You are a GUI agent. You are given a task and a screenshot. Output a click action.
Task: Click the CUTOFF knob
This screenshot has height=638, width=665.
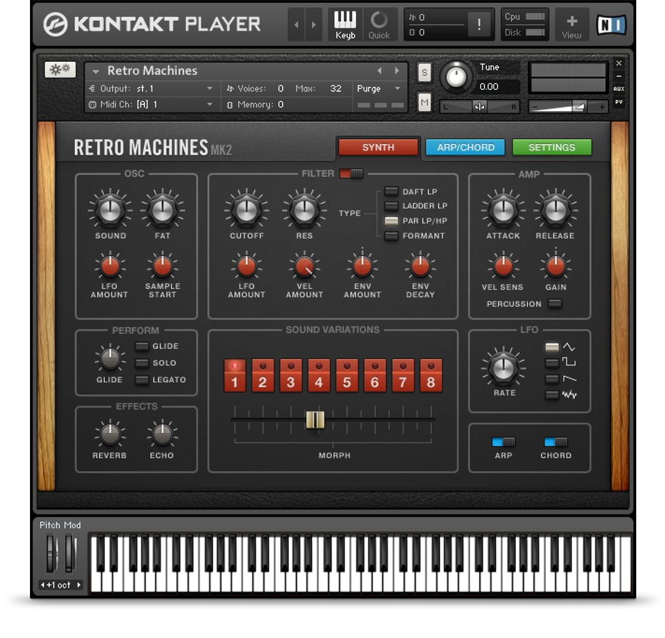pyautogui.click(x=246, y=211)
